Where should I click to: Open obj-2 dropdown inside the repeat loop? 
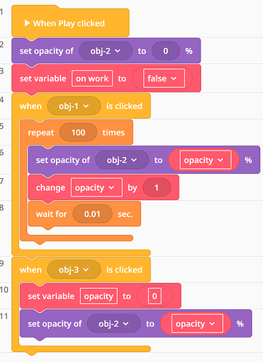(x=122, y=160)
